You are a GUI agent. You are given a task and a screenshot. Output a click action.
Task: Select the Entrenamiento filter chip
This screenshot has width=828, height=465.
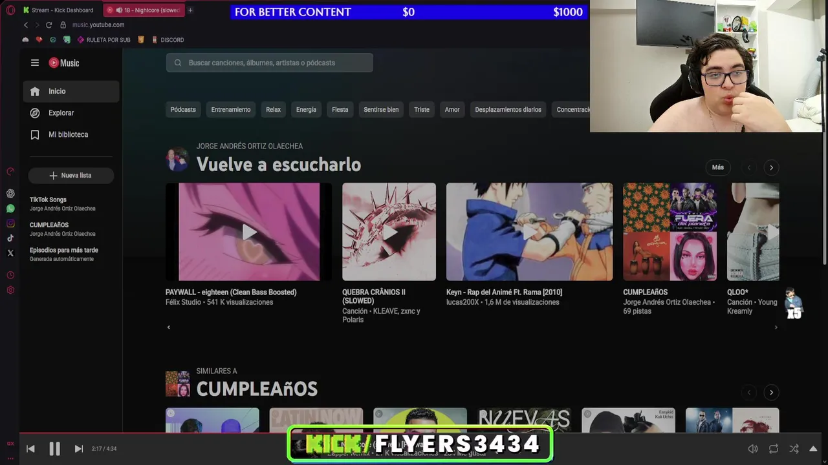click(x=231, y=110)
